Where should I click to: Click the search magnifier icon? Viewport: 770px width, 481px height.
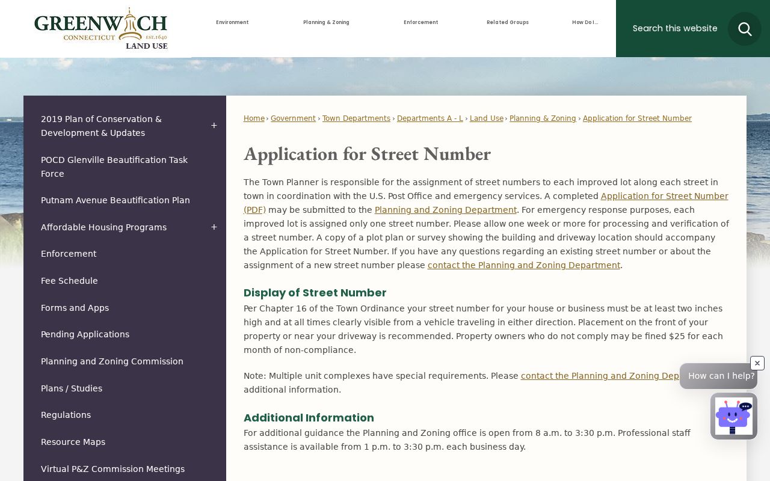point(745,29)
